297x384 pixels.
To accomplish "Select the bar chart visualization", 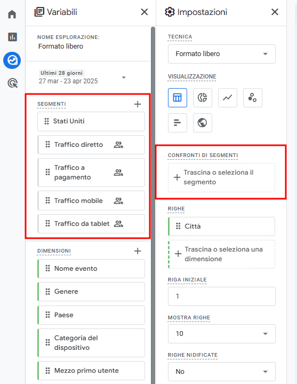I will pos(178,123).
